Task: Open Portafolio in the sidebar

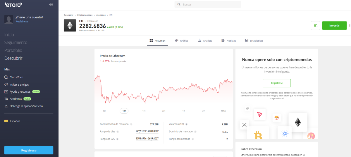Action: click(13, 50)
